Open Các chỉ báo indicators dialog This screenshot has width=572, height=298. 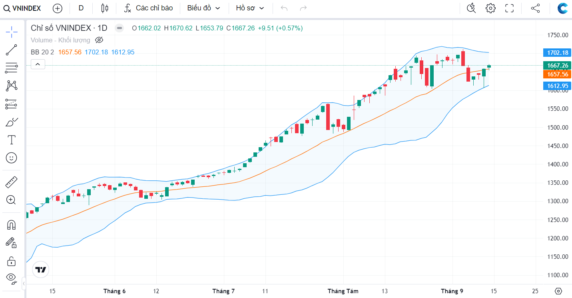[x=148, y=8]
